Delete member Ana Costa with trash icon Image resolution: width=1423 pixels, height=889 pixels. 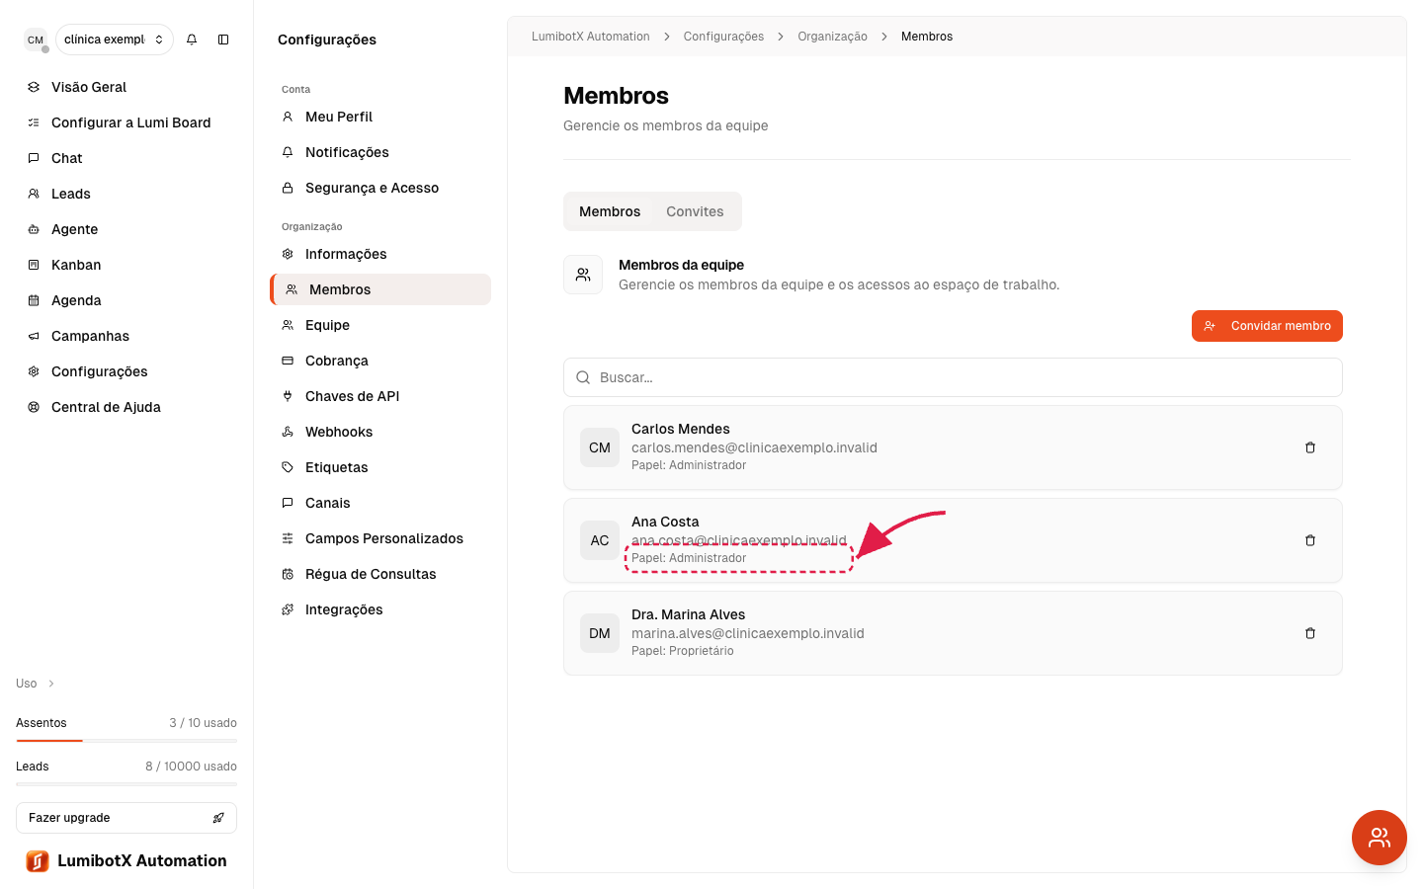tap(1310, 540)
